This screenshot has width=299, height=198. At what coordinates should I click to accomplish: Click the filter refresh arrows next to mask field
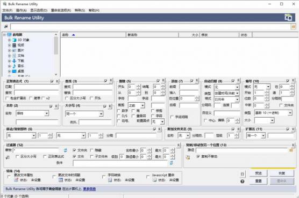(66, 150)
